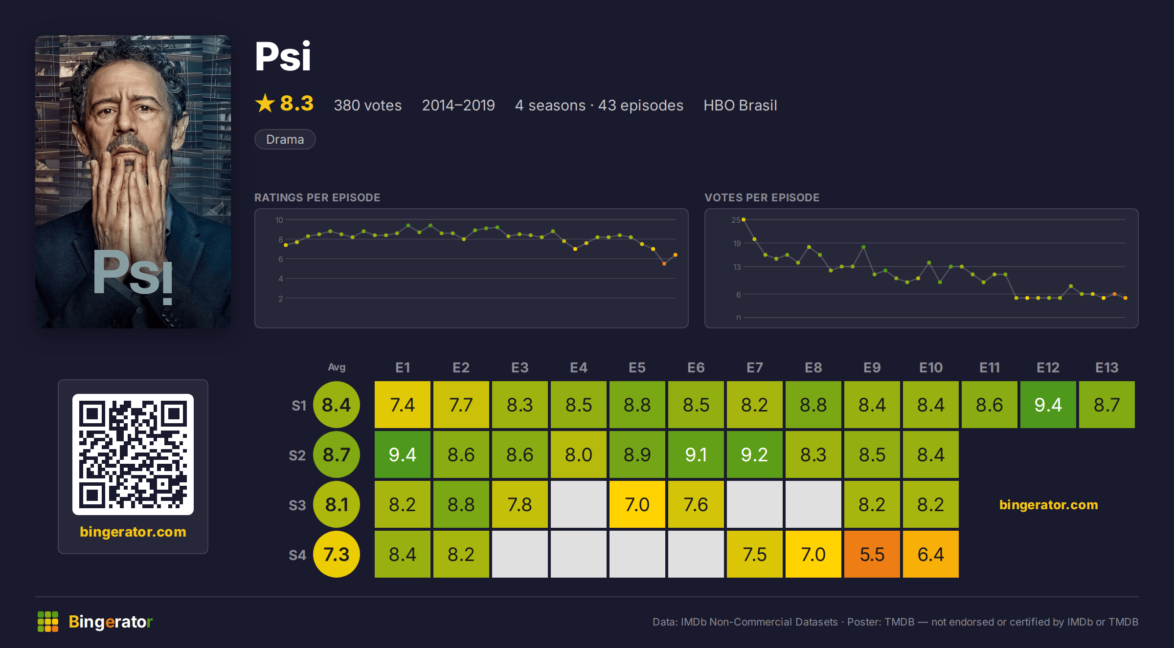Click the E13 column header

[x=1107, y=367]
